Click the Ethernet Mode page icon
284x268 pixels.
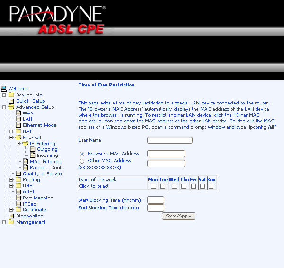coord(18,125)
